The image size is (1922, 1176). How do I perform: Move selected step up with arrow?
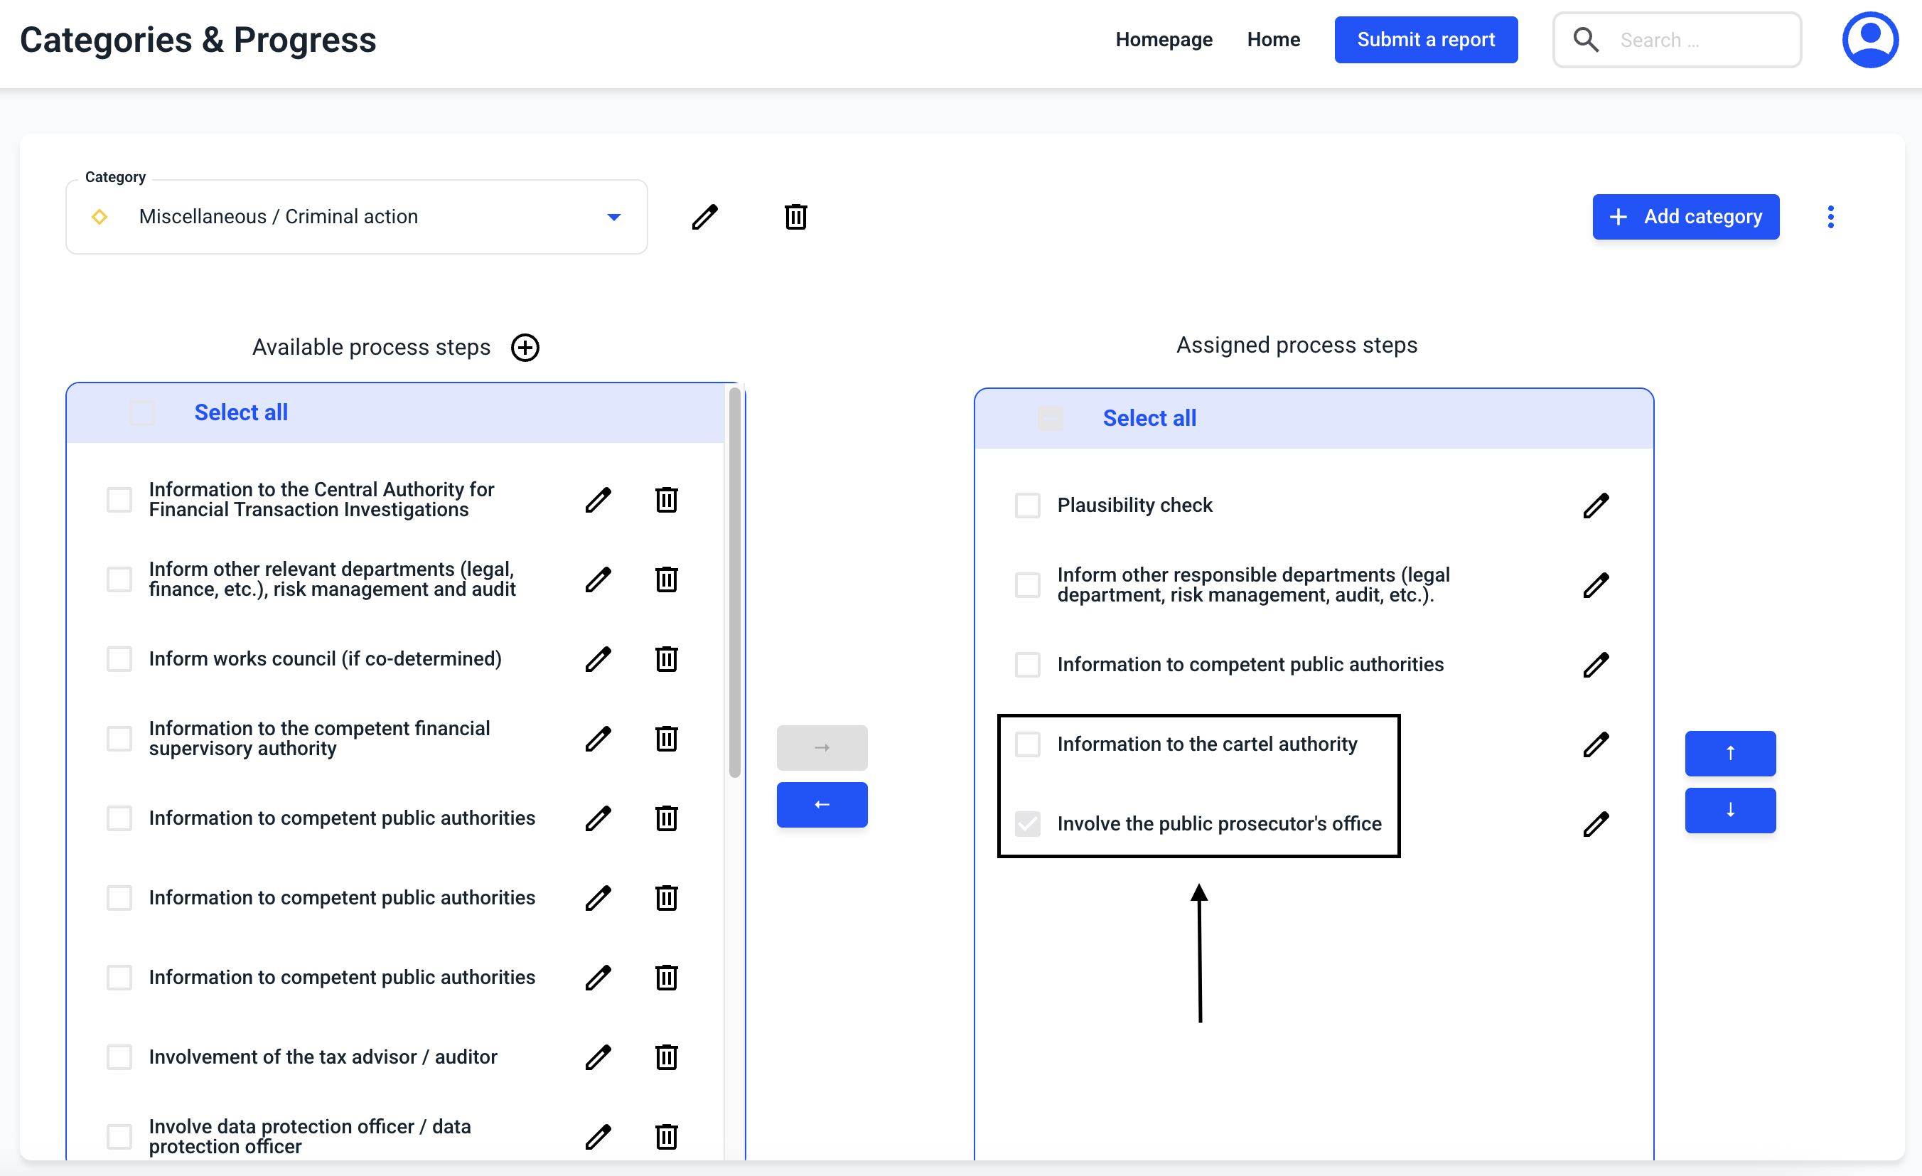tap(1729, 753)
